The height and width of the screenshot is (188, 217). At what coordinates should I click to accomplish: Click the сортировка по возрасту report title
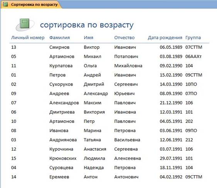click(x=87, y=25)
